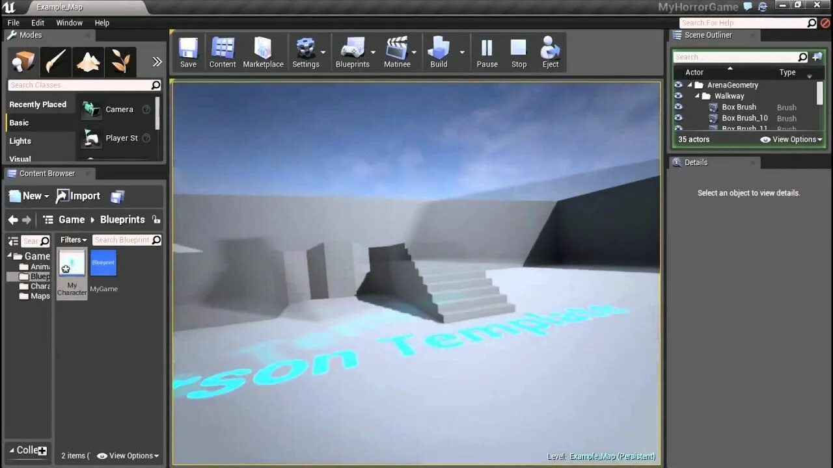Focus the Search Classes field
The image size is (833, 468).
pyautogui.click(x=85, y=85)
